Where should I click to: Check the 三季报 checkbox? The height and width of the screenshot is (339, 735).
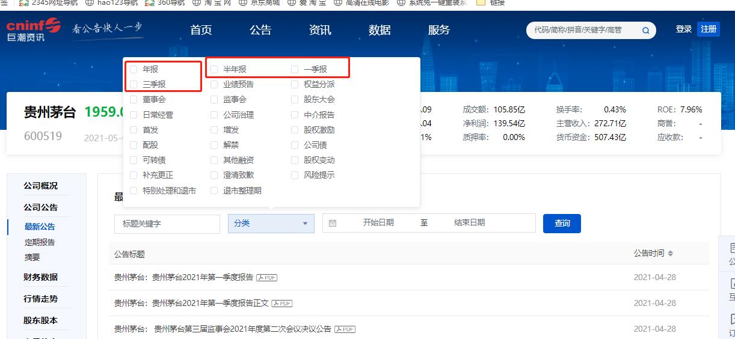(x=134, y=85)
